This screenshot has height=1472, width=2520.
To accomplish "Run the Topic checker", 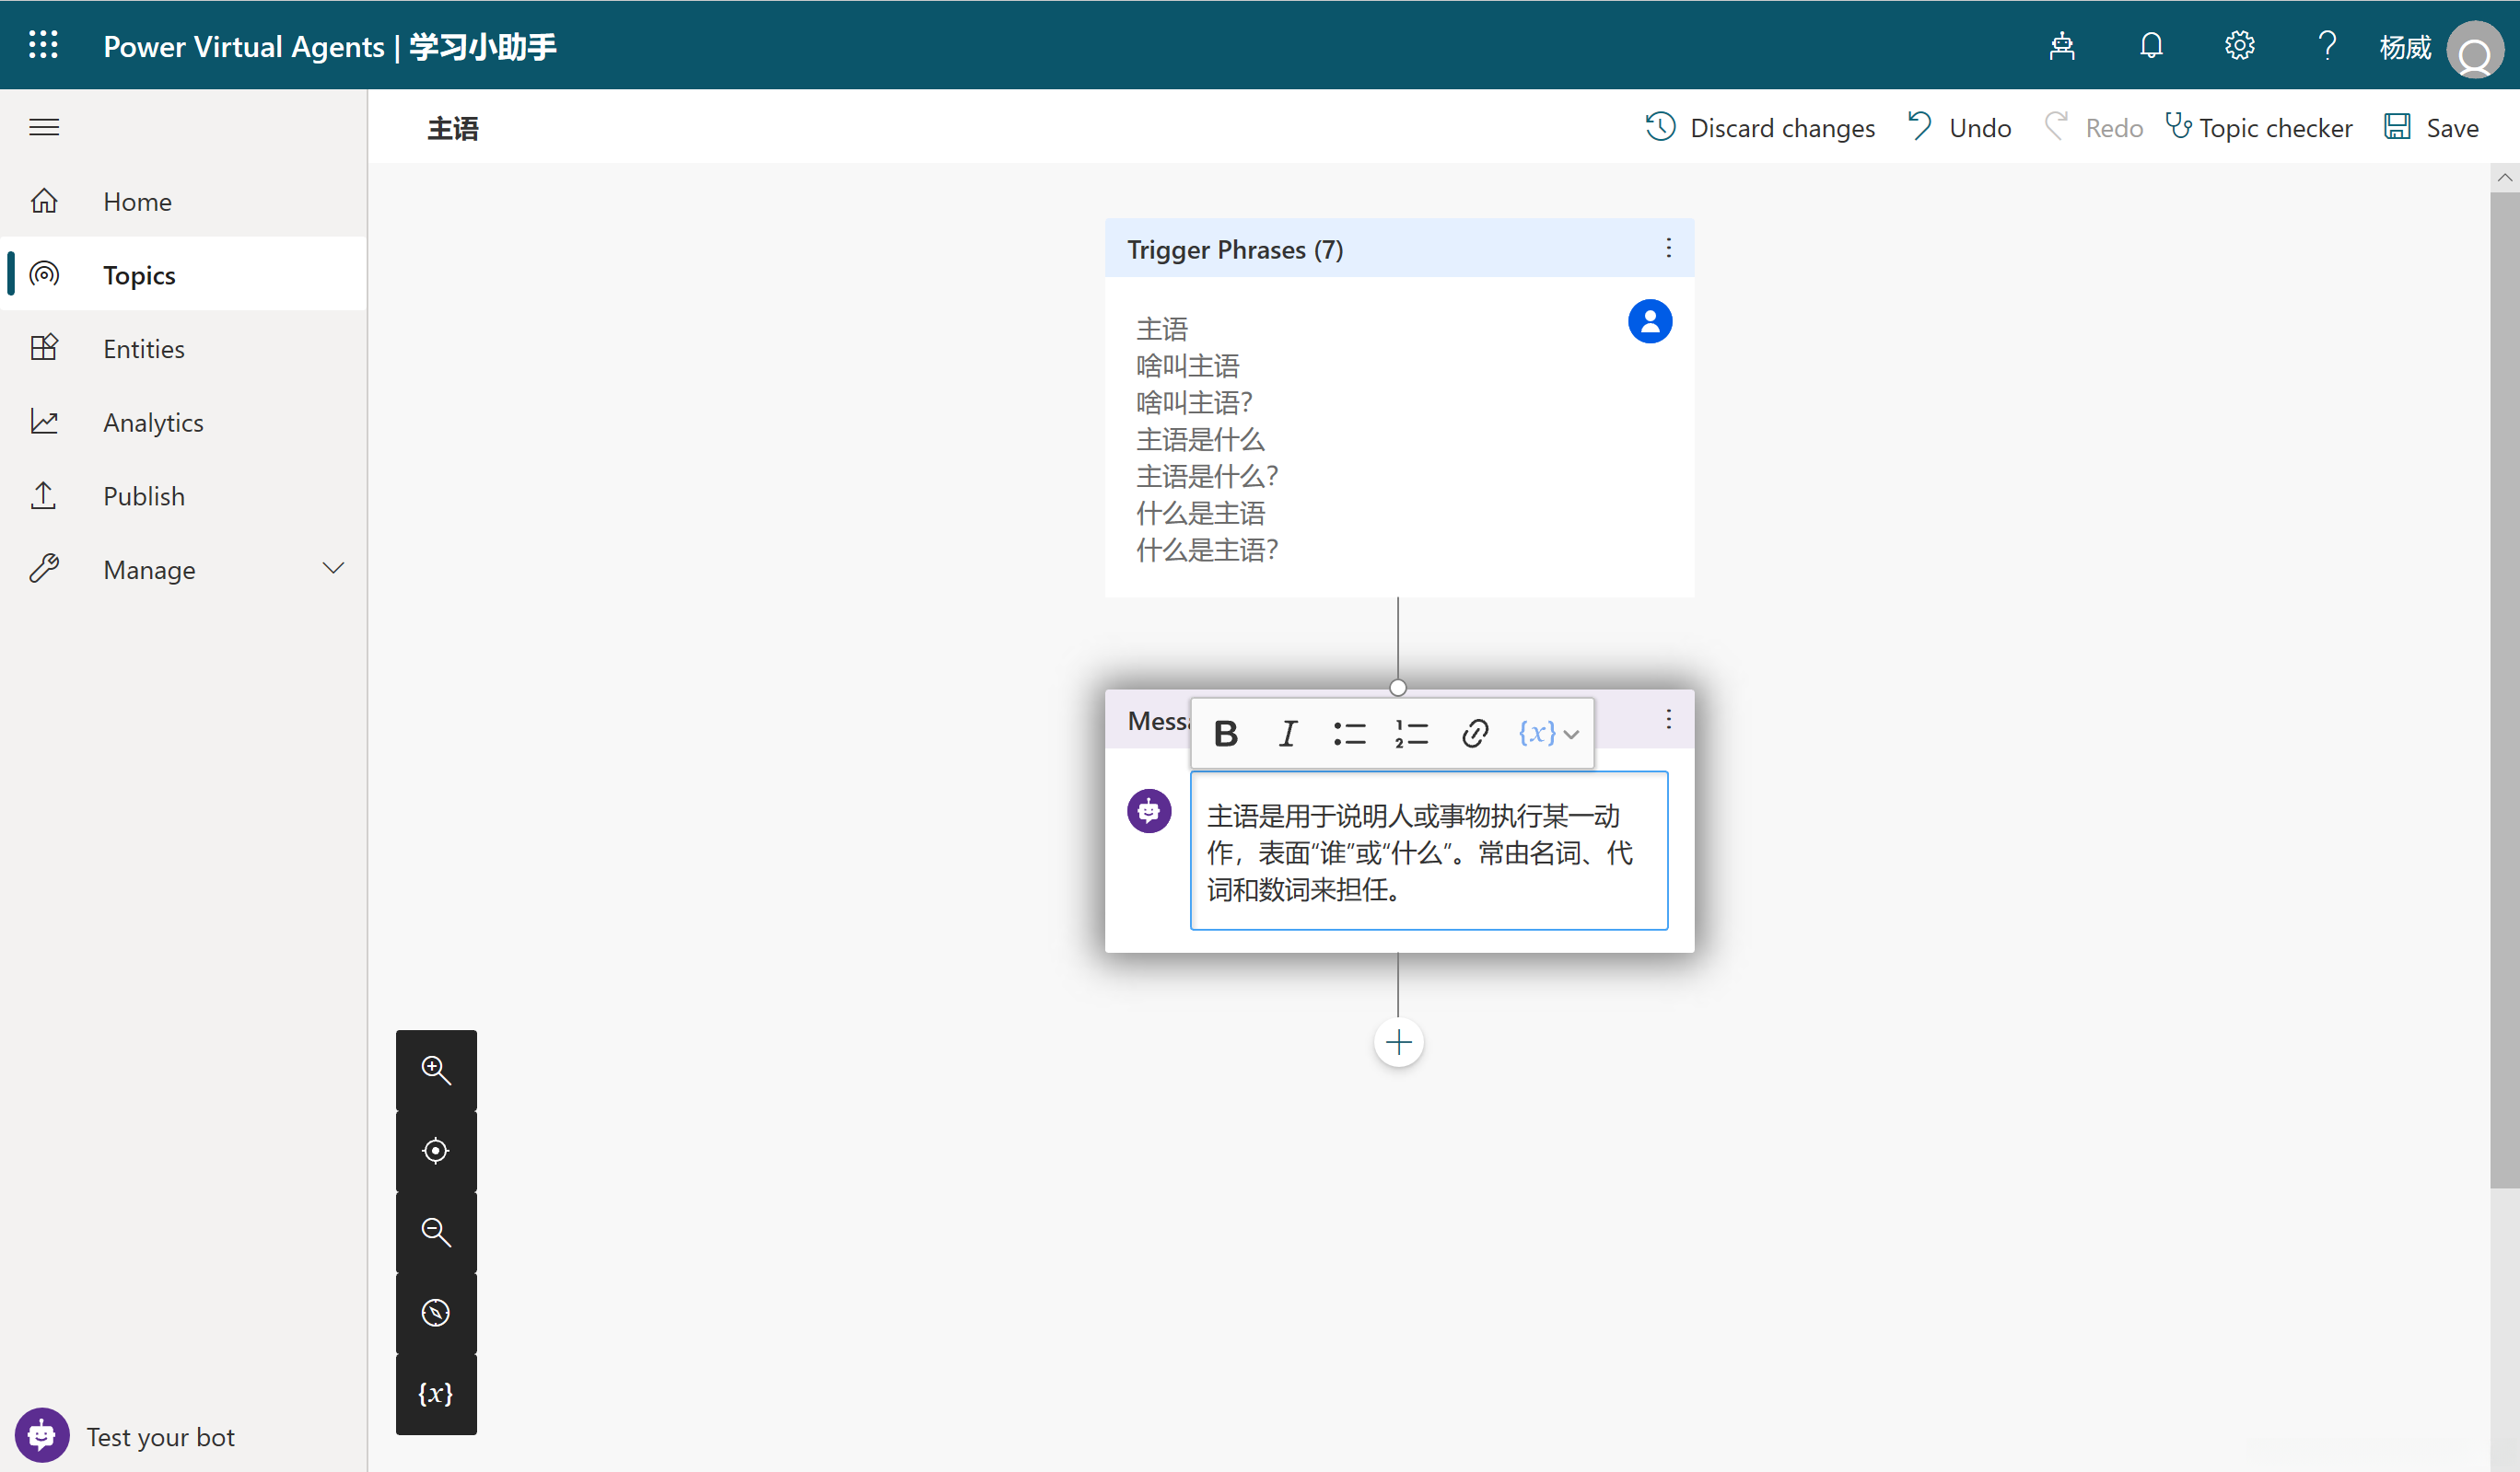I will (2260, 127).
